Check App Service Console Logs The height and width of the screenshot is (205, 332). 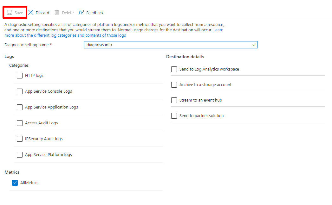tap(20, 91)
